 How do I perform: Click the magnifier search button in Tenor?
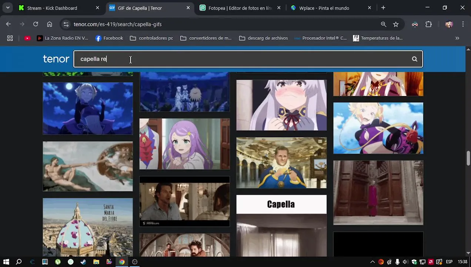click(414, 59)
